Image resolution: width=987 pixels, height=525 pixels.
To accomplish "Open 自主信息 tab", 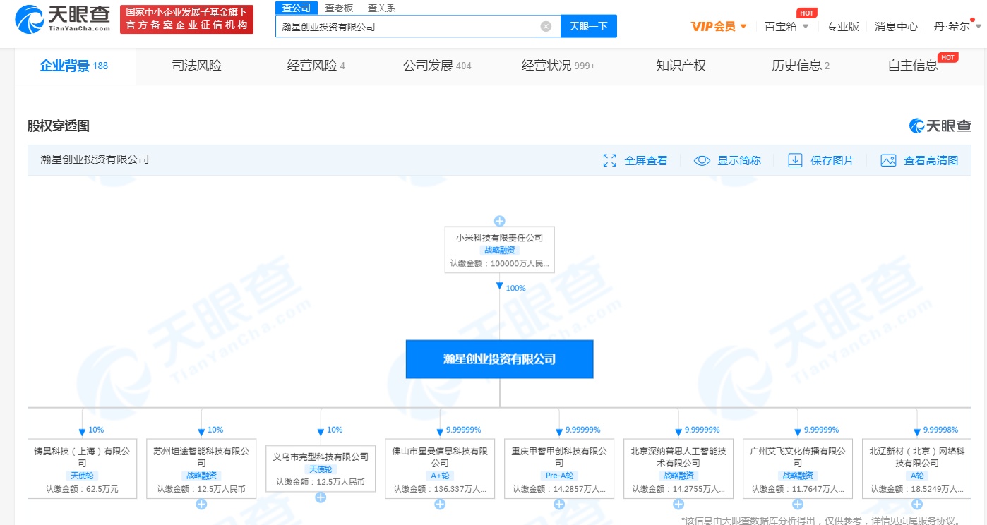I will (x=913, y=66).
